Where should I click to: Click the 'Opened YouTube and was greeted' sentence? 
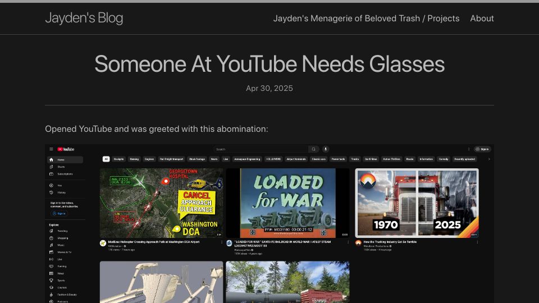click(x=157, y=129)
